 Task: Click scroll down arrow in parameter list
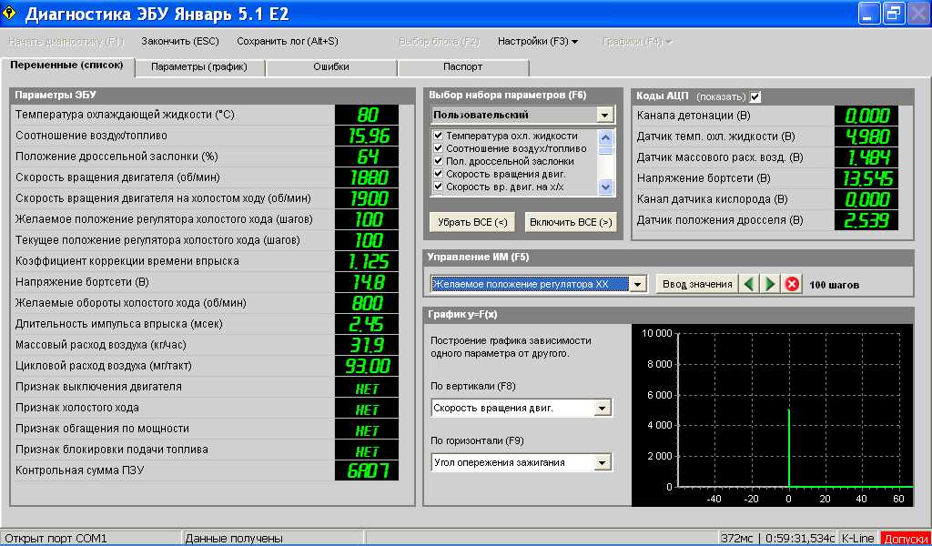click(x=605, y=187)
